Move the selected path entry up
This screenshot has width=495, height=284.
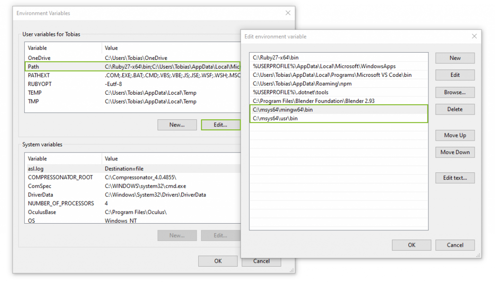[x=454, y=135]
